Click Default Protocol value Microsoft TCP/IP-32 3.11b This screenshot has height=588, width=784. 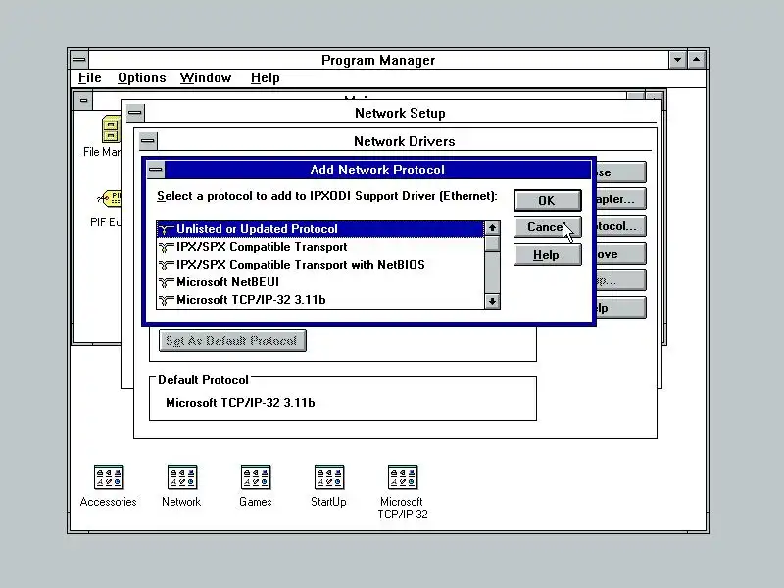coord(240,403)
